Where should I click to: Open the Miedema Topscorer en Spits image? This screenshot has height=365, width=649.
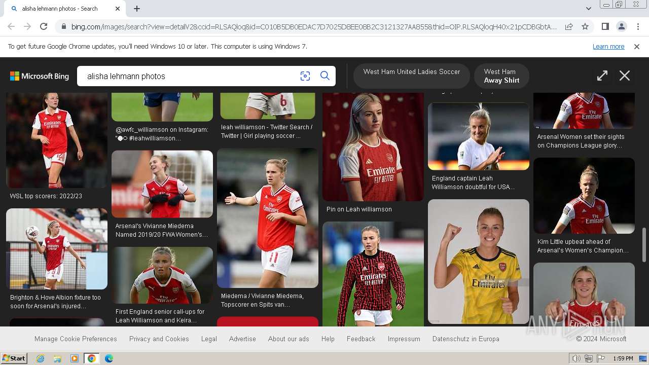(x=268, y=218)
